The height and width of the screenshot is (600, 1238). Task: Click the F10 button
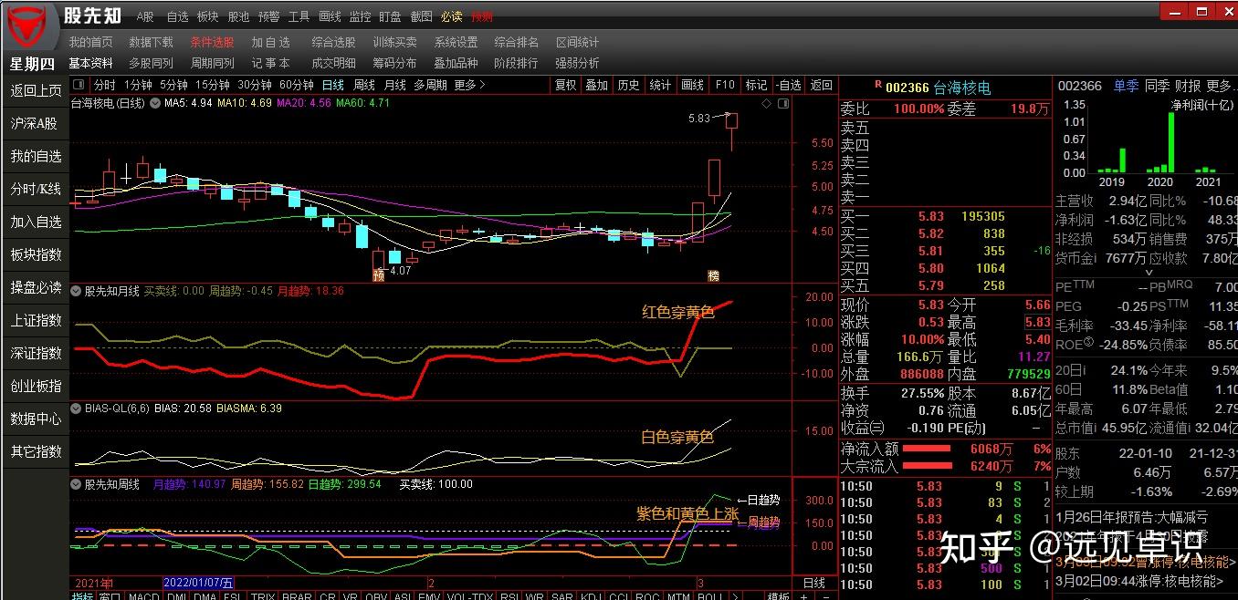725,85
